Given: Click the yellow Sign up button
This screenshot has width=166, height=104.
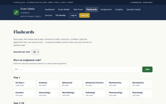Looking at the screenshot, I should click(x=84, y=15).
